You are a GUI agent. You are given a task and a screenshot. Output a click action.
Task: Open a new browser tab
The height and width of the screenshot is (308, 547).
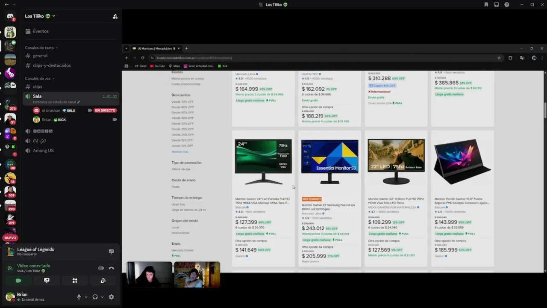click(x=186, y=48)
